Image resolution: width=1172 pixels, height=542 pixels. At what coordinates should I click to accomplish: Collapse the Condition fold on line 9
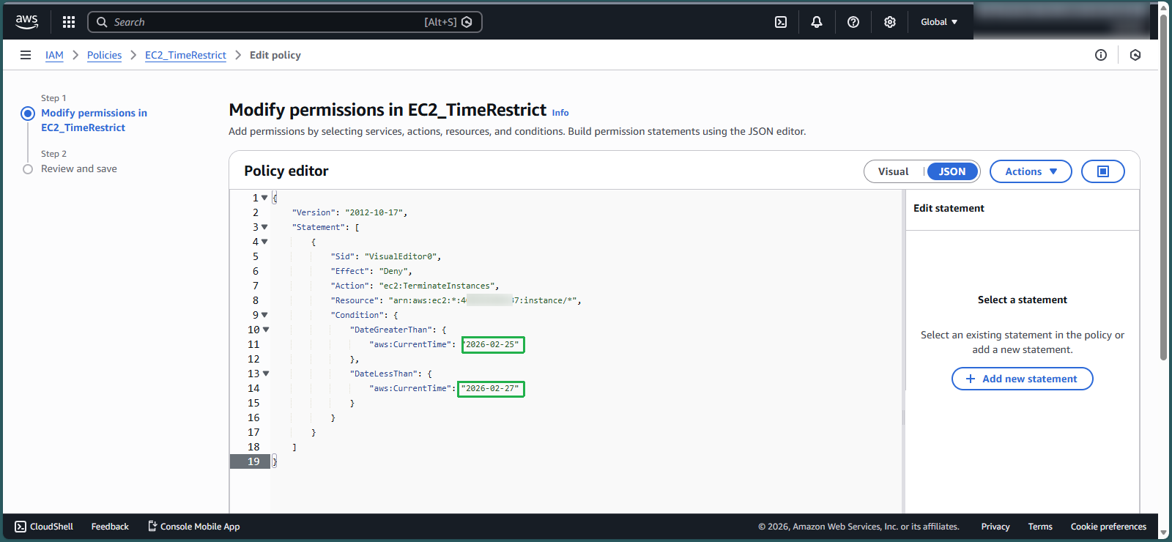(264, 315)
